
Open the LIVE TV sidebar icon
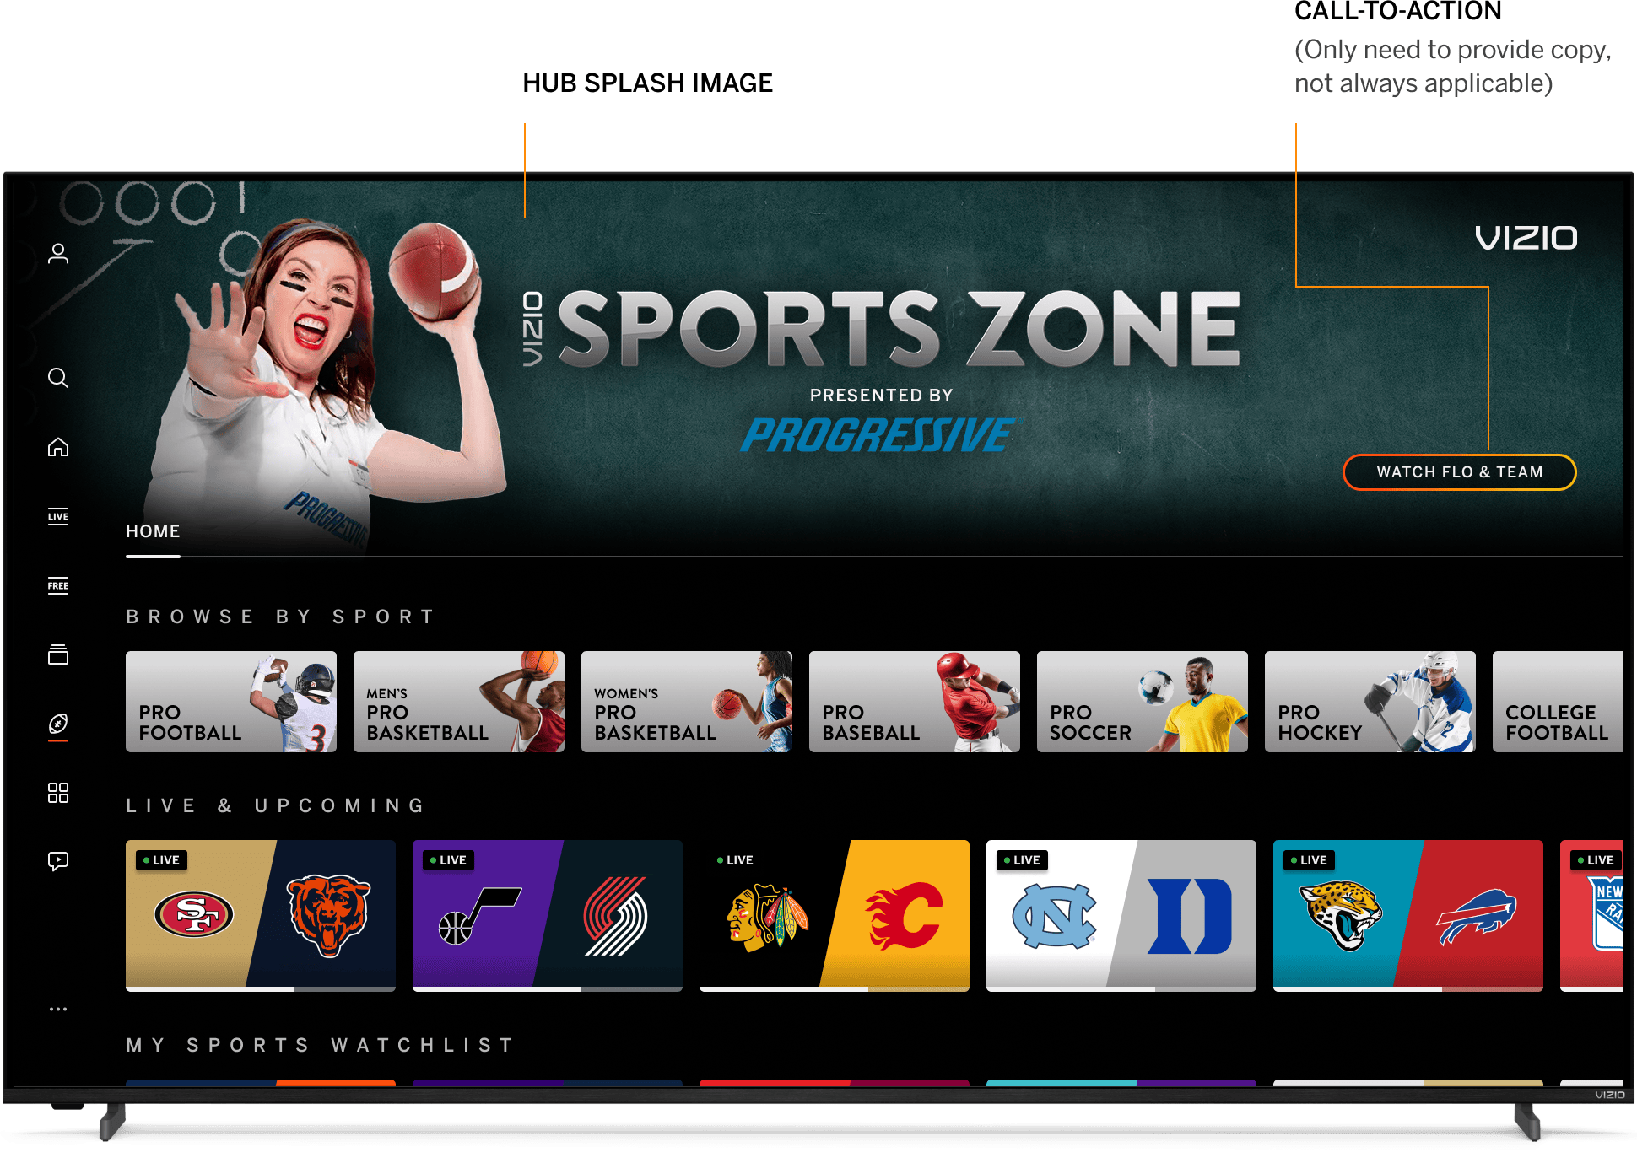tap(58, 517)
